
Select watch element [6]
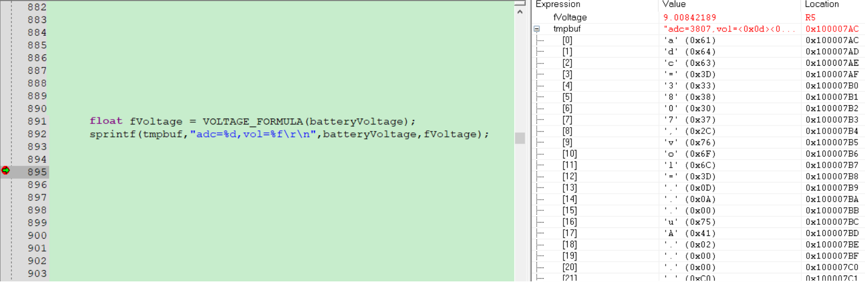click(x=567, y=108)
